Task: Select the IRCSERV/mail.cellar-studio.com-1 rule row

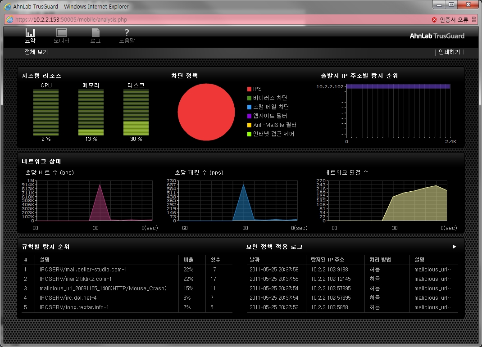Action: (83, 270)
